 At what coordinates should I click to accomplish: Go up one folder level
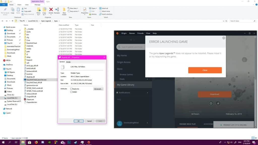tap(12, 21)
